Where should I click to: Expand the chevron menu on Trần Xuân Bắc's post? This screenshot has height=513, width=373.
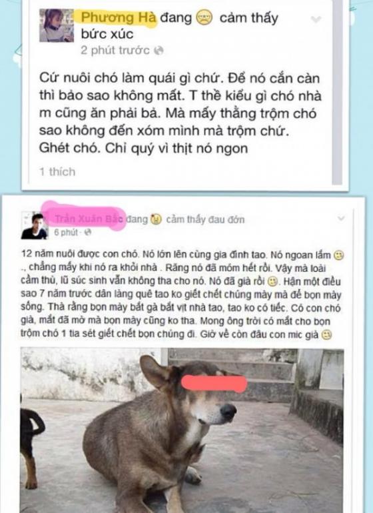340,219
